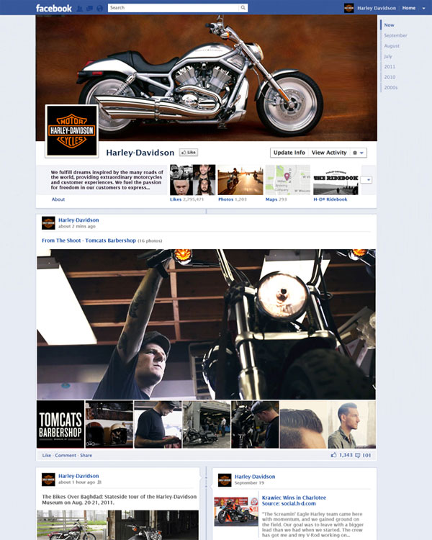The height and width of the screenshot is (540, 432).
Task: Click the thumbs-up likes count icon
Action: coord(334,455)
